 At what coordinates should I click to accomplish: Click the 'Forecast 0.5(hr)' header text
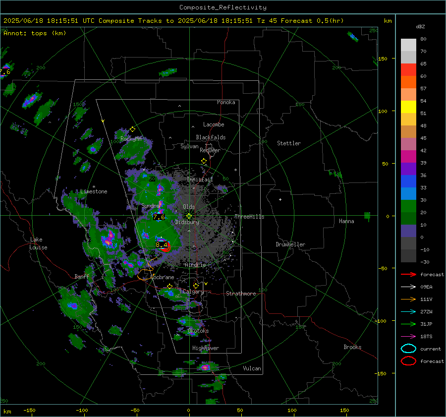tap(312, 21)
